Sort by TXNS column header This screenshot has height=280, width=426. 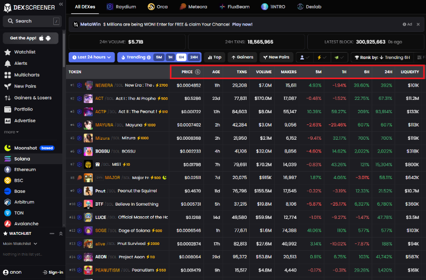click(242, 72)
